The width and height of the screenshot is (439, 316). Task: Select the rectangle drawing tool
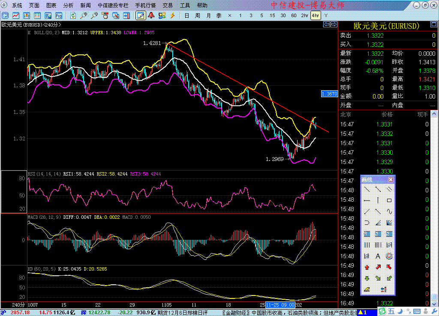(x=389, y=200)
